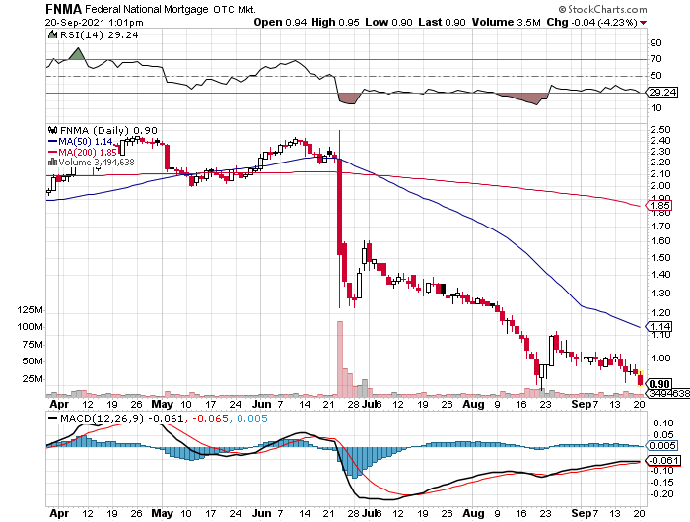Click the 0.005 MACD histogram tag
This screenshot has height=522, width=690.
[x=661, y=446]
